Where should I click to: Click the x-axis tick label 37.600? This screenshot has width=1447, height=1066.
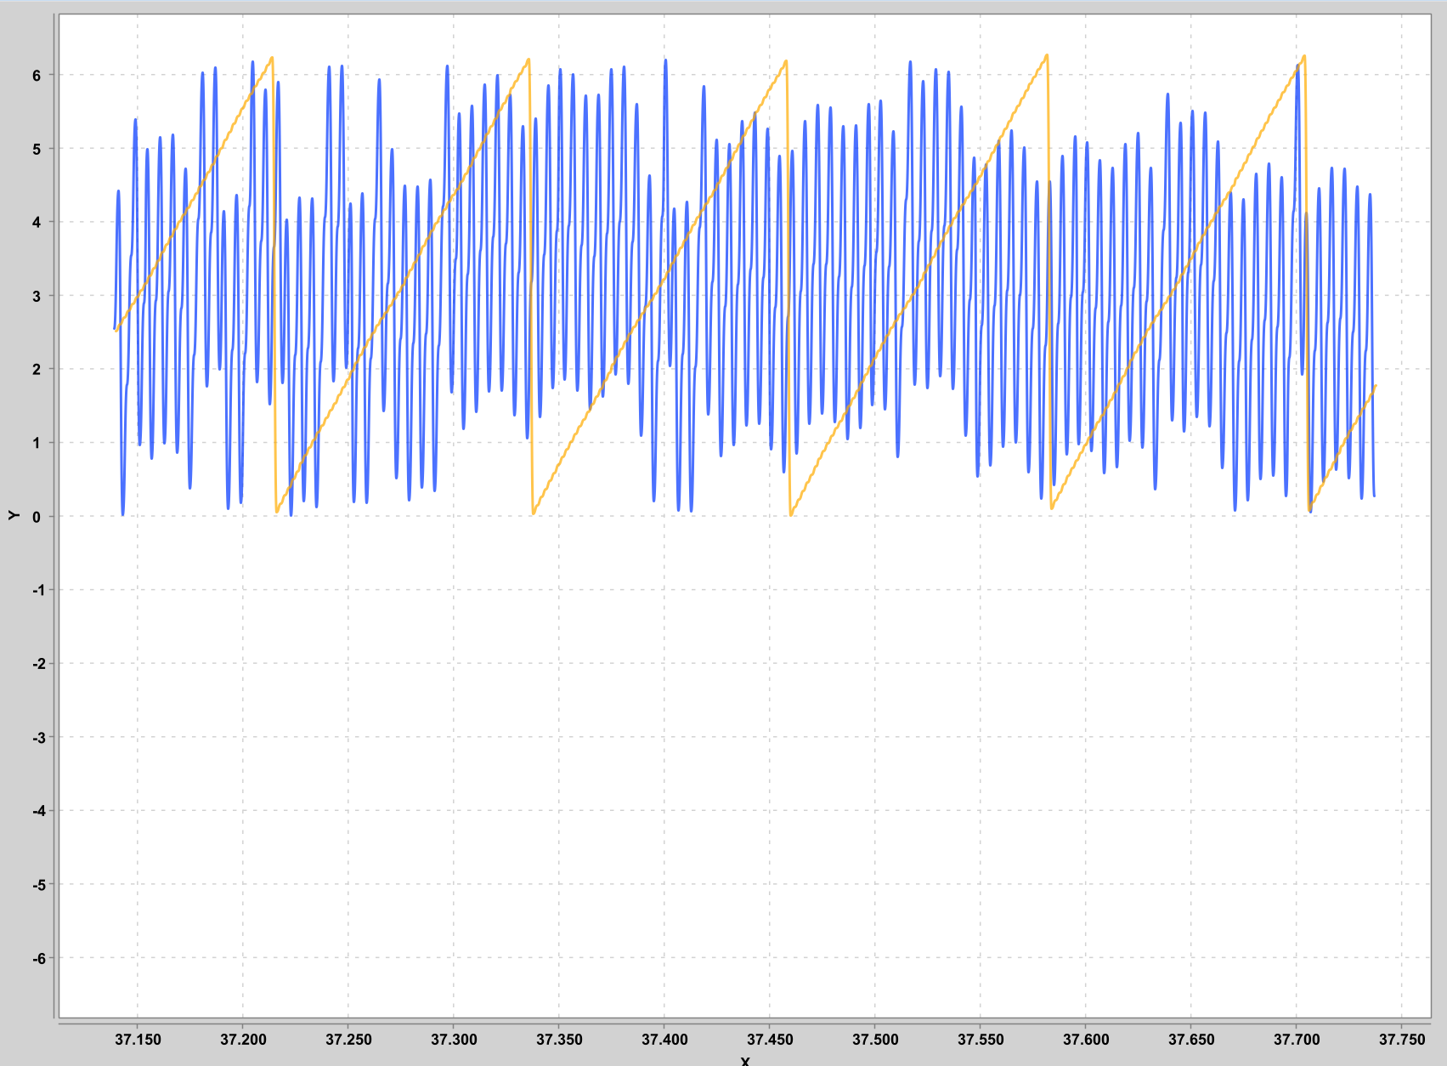click(1086, 1040)
